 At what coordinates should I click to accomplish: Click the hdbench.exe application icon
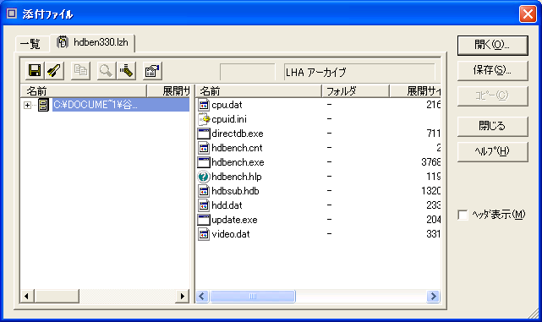point(204,162)
